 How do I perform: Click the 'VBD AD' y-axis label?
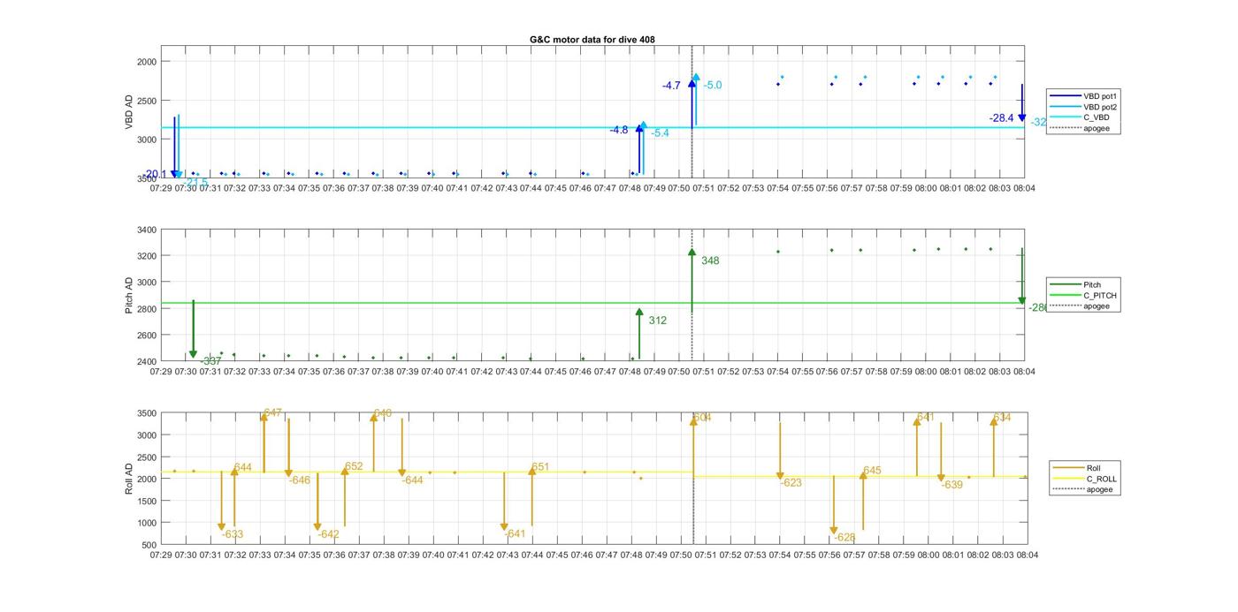(x=129, y=112)
